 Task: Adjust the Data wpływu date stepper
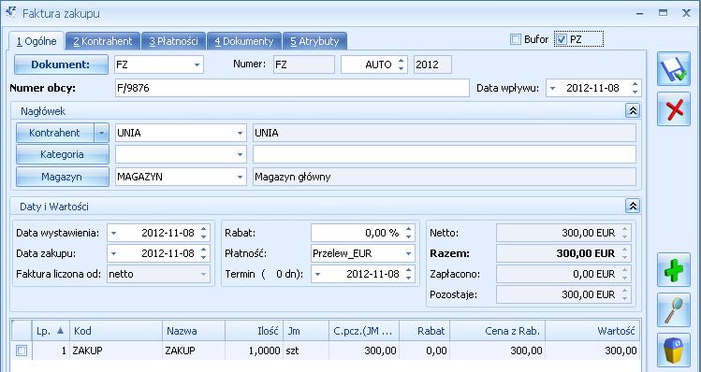pyautogui.click(x=635, y=89)
